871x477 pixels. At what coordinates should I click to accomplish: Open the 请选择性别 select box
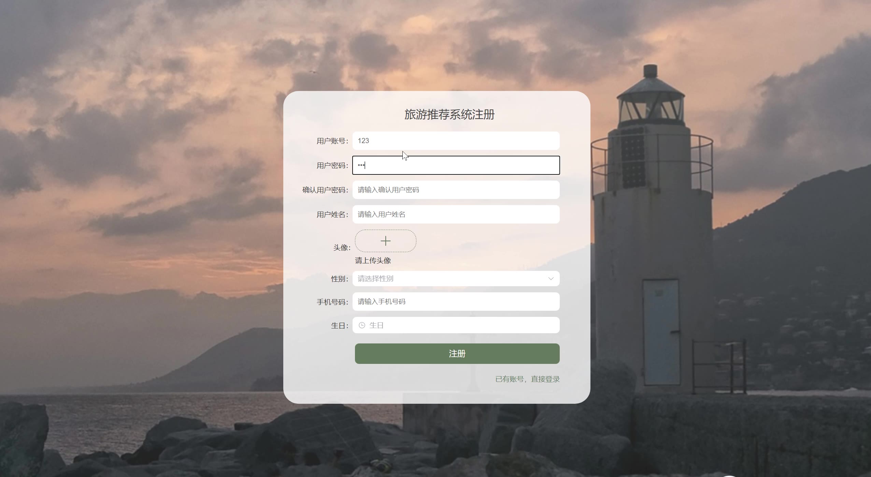pyautogui.click(x=456, y=279)
